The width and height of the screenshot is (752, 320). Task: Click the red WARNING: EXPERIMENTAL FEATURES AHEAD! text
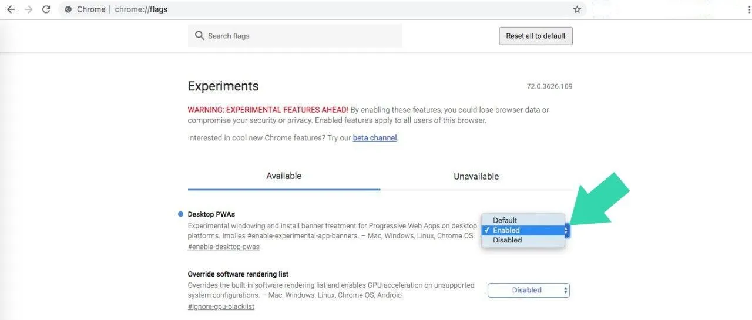pyautogui.click(x=268, y=110)
